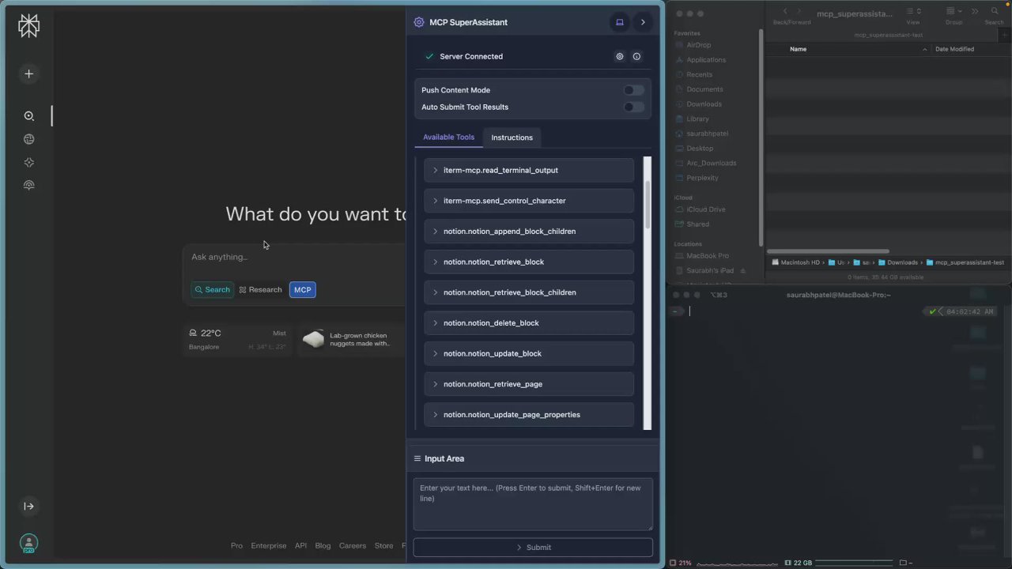1012x569 pixels.
Task: Open the Finder View dropdown
Action: coord(913,11)
